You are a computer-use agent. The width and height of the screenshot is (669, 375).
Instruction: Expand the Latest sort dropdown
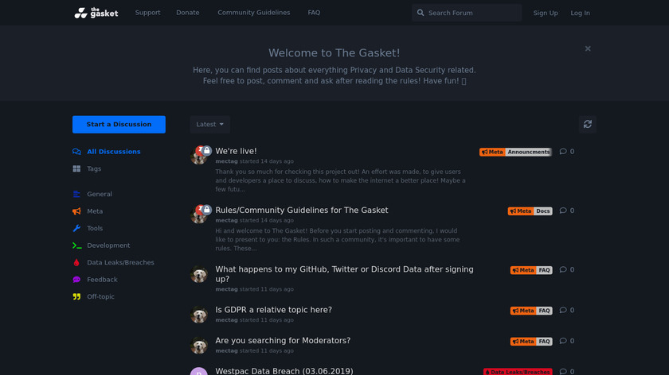coord(210,124)
